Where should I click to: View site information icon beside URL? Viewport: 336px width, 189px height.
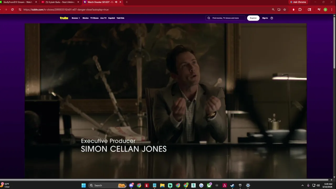point(20,9)
